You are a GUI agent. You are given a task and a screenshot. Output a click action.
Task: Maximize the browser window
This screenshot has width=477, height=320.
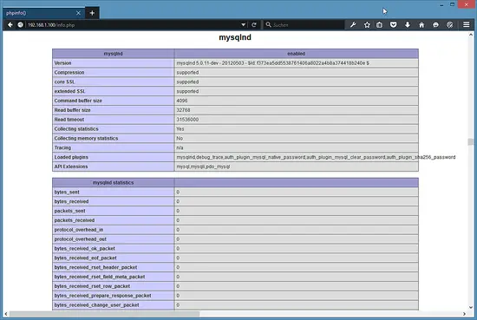tap(453, 4)
